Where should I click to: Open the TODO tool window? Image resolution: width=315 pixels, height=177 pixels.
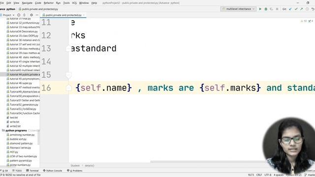[17, 171]
